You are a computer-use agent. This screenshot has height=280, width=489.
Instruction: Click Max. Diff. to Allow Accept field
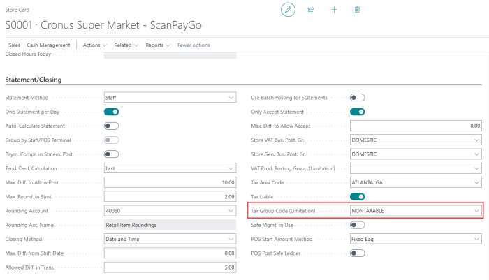(416, 126)
